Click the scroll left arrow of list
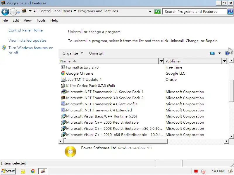234x175 pixels. (61, 141)
